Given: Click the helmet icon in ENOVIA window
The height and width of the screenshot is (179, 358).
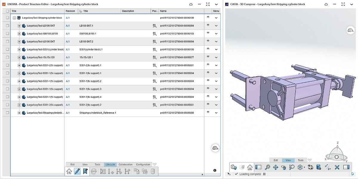Looking at the screenshot, I should (215, 148).
